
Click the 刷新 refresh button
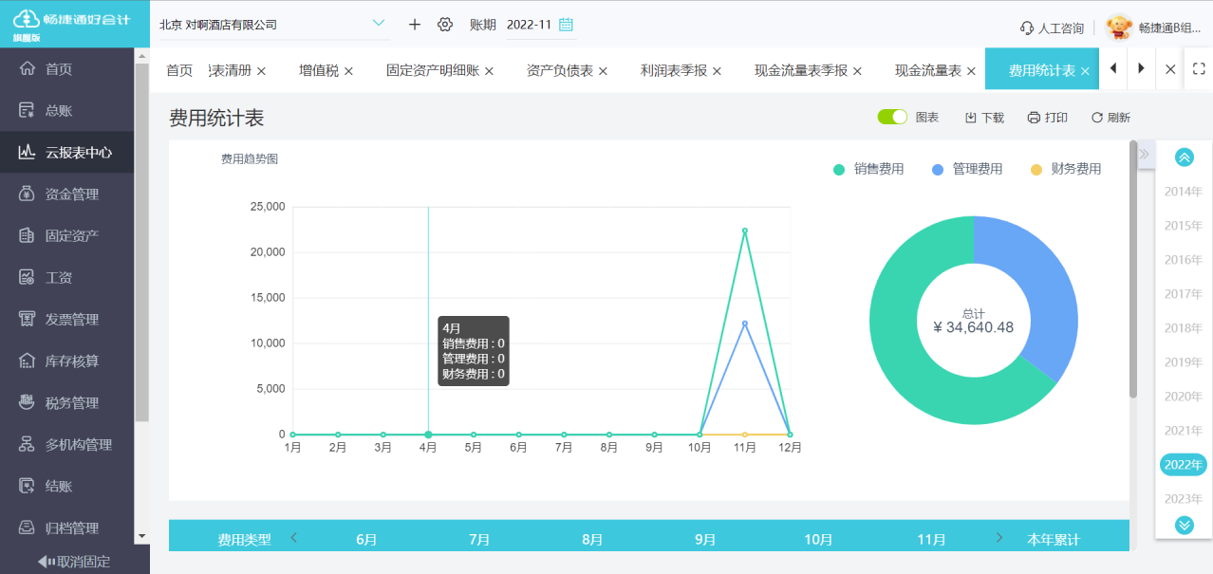coord(1110,116)
